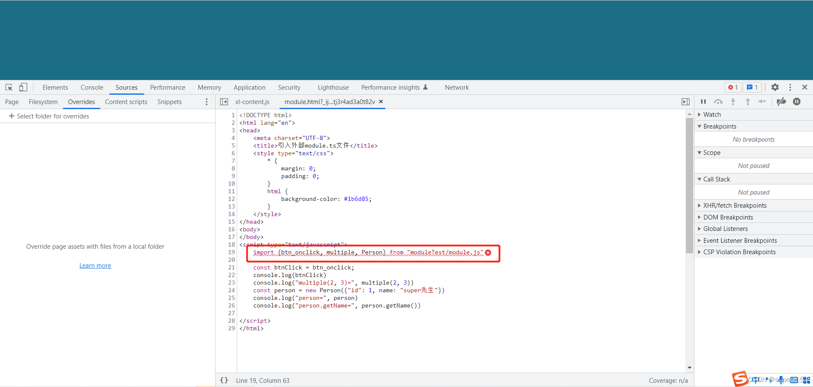This screenshot has height=387, width=813.
Task: Pause script execution button
Action: coord(703,102)
